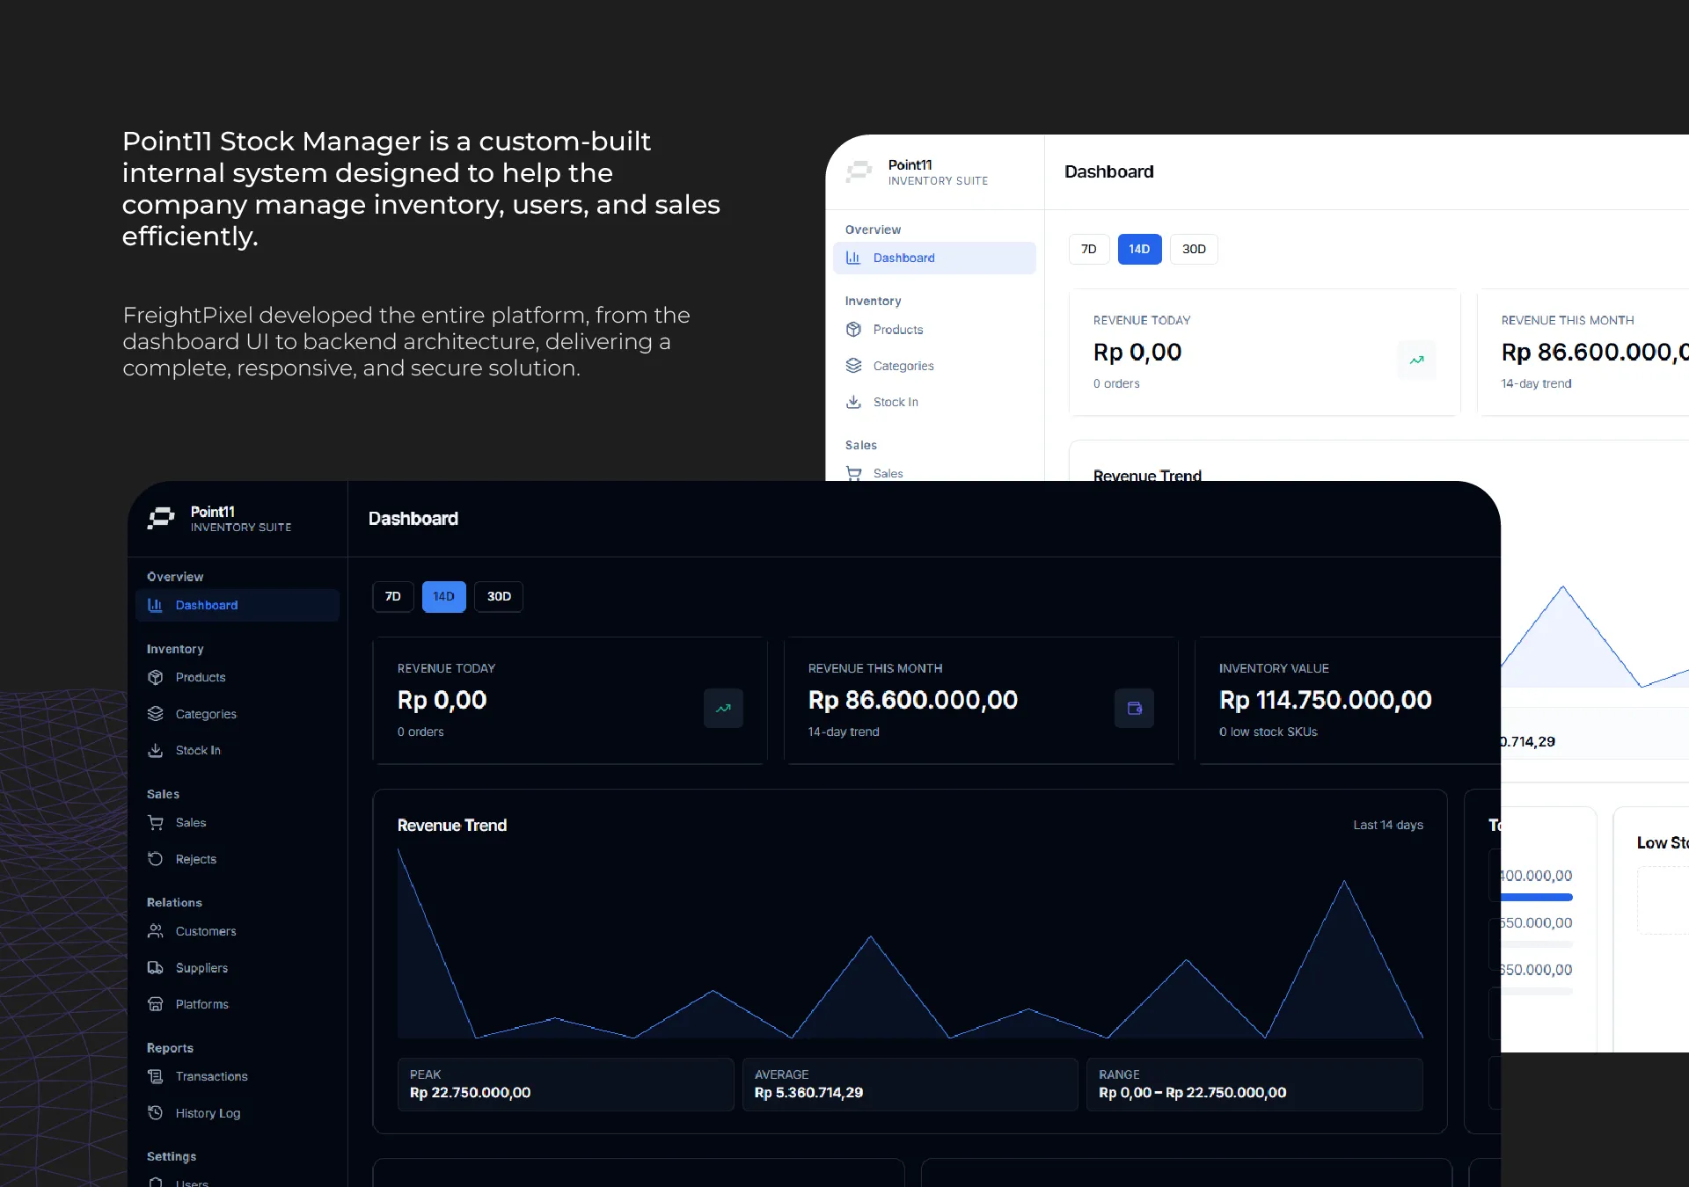The height and width of the screenshot is (1187, 1689).
Task: Open Transactions label in dark sidebar
Action: [x=212, y=1076]
